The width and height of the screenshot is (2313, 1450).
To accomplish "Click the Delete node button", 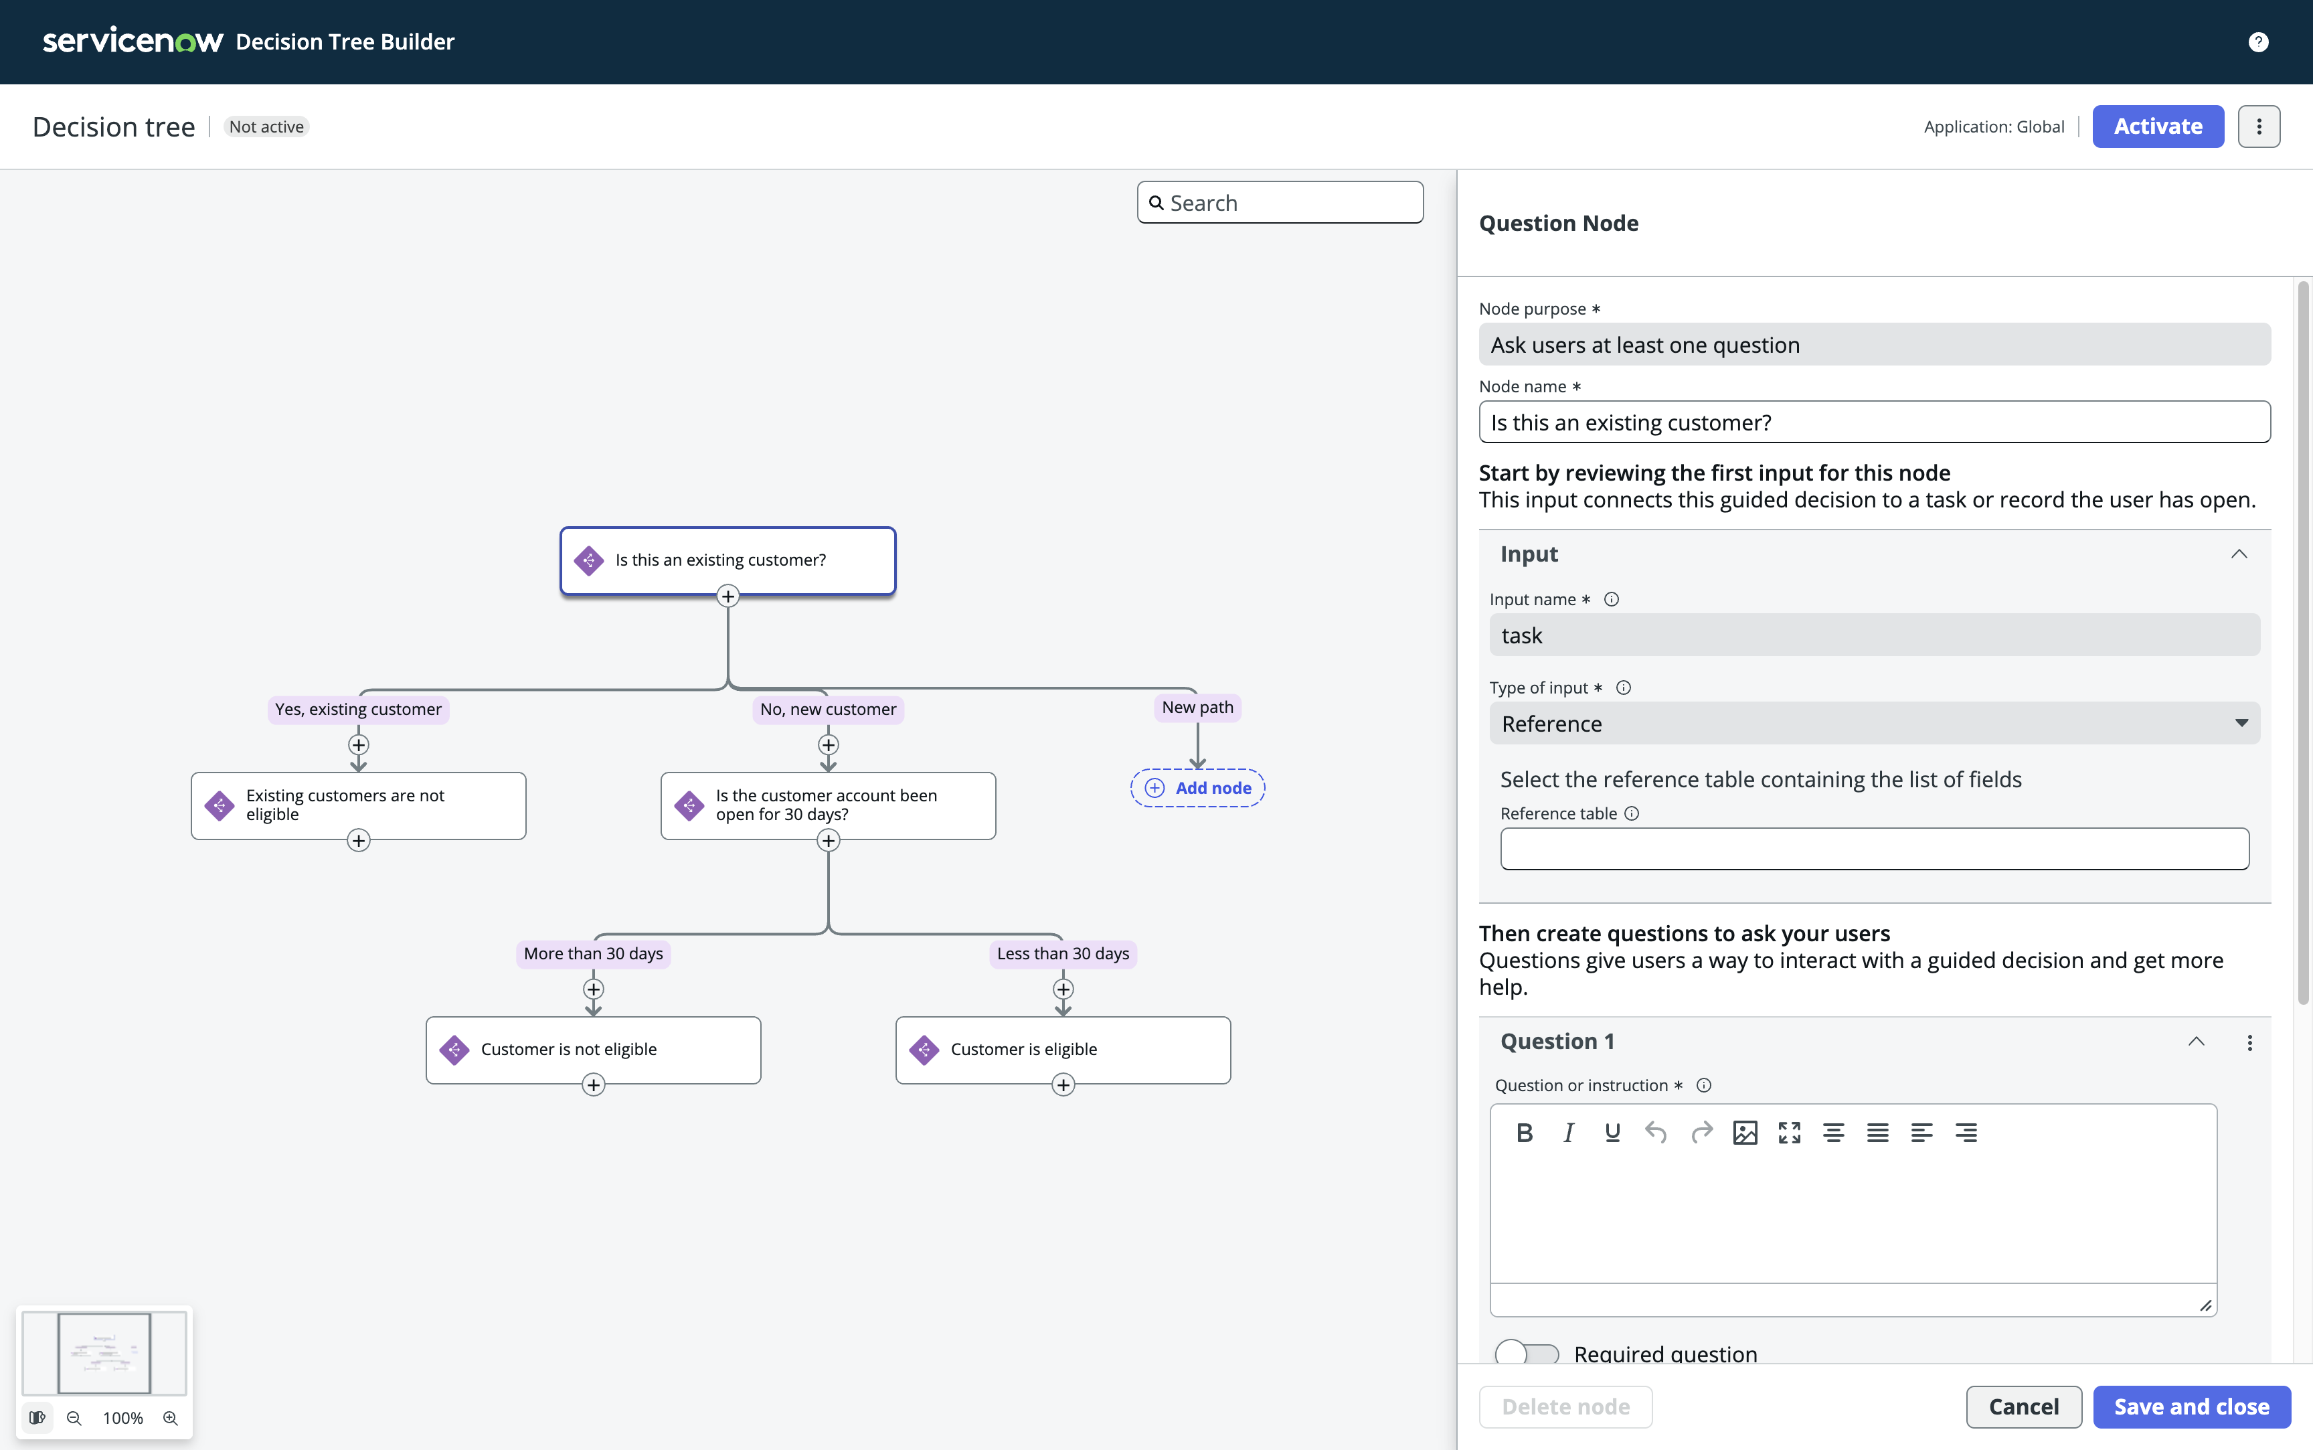I will (1565, 1407).
